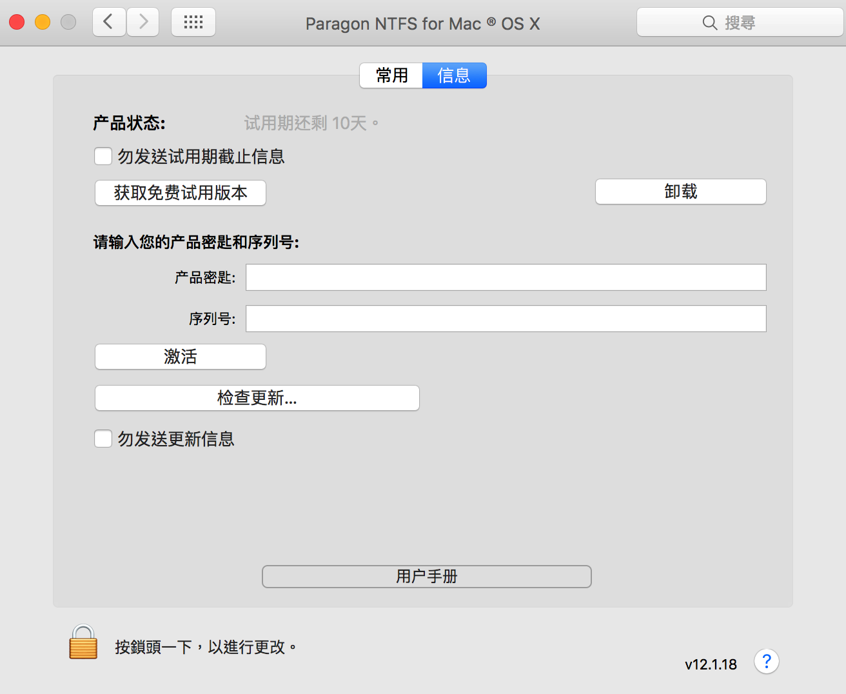Click the 搜尋 search box
The image size is (846, 694).
tap(740, 23)
